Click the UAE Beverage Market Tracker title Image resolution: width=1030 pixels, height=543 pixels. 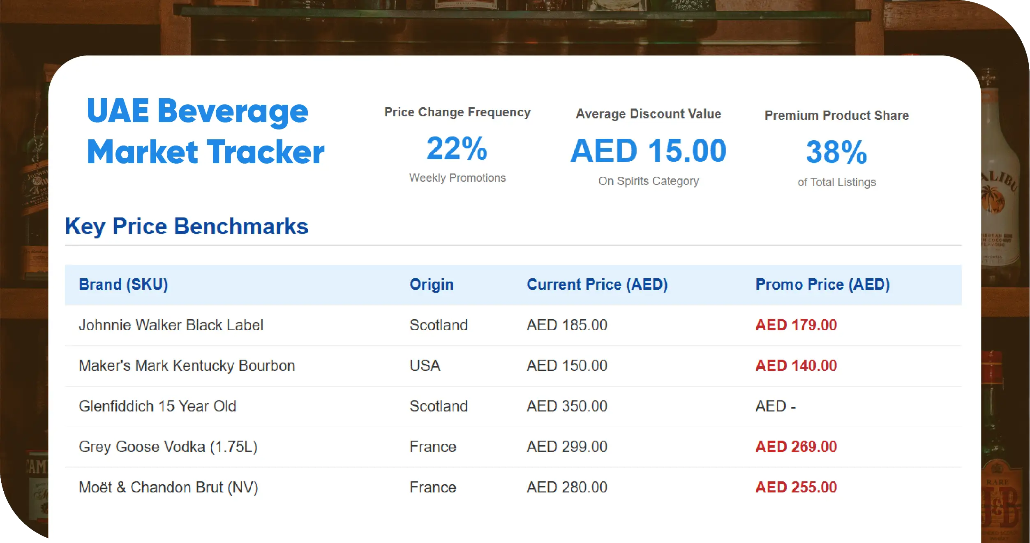(206, 131)
